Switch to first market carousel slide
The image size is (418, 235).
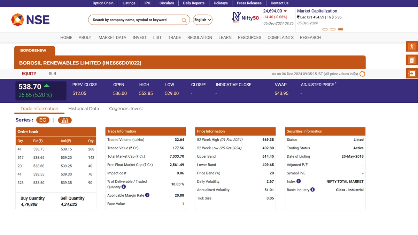click(325, 29)
